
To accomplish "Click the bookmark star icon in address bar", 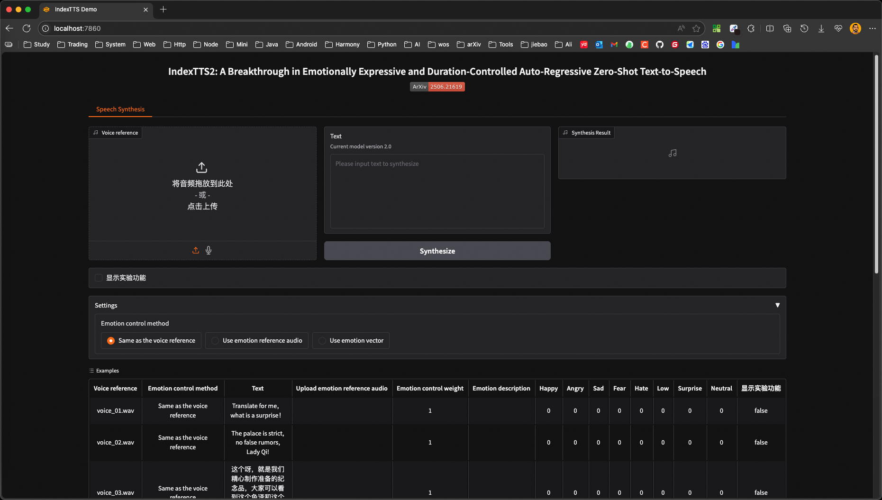I will [696, 28].
